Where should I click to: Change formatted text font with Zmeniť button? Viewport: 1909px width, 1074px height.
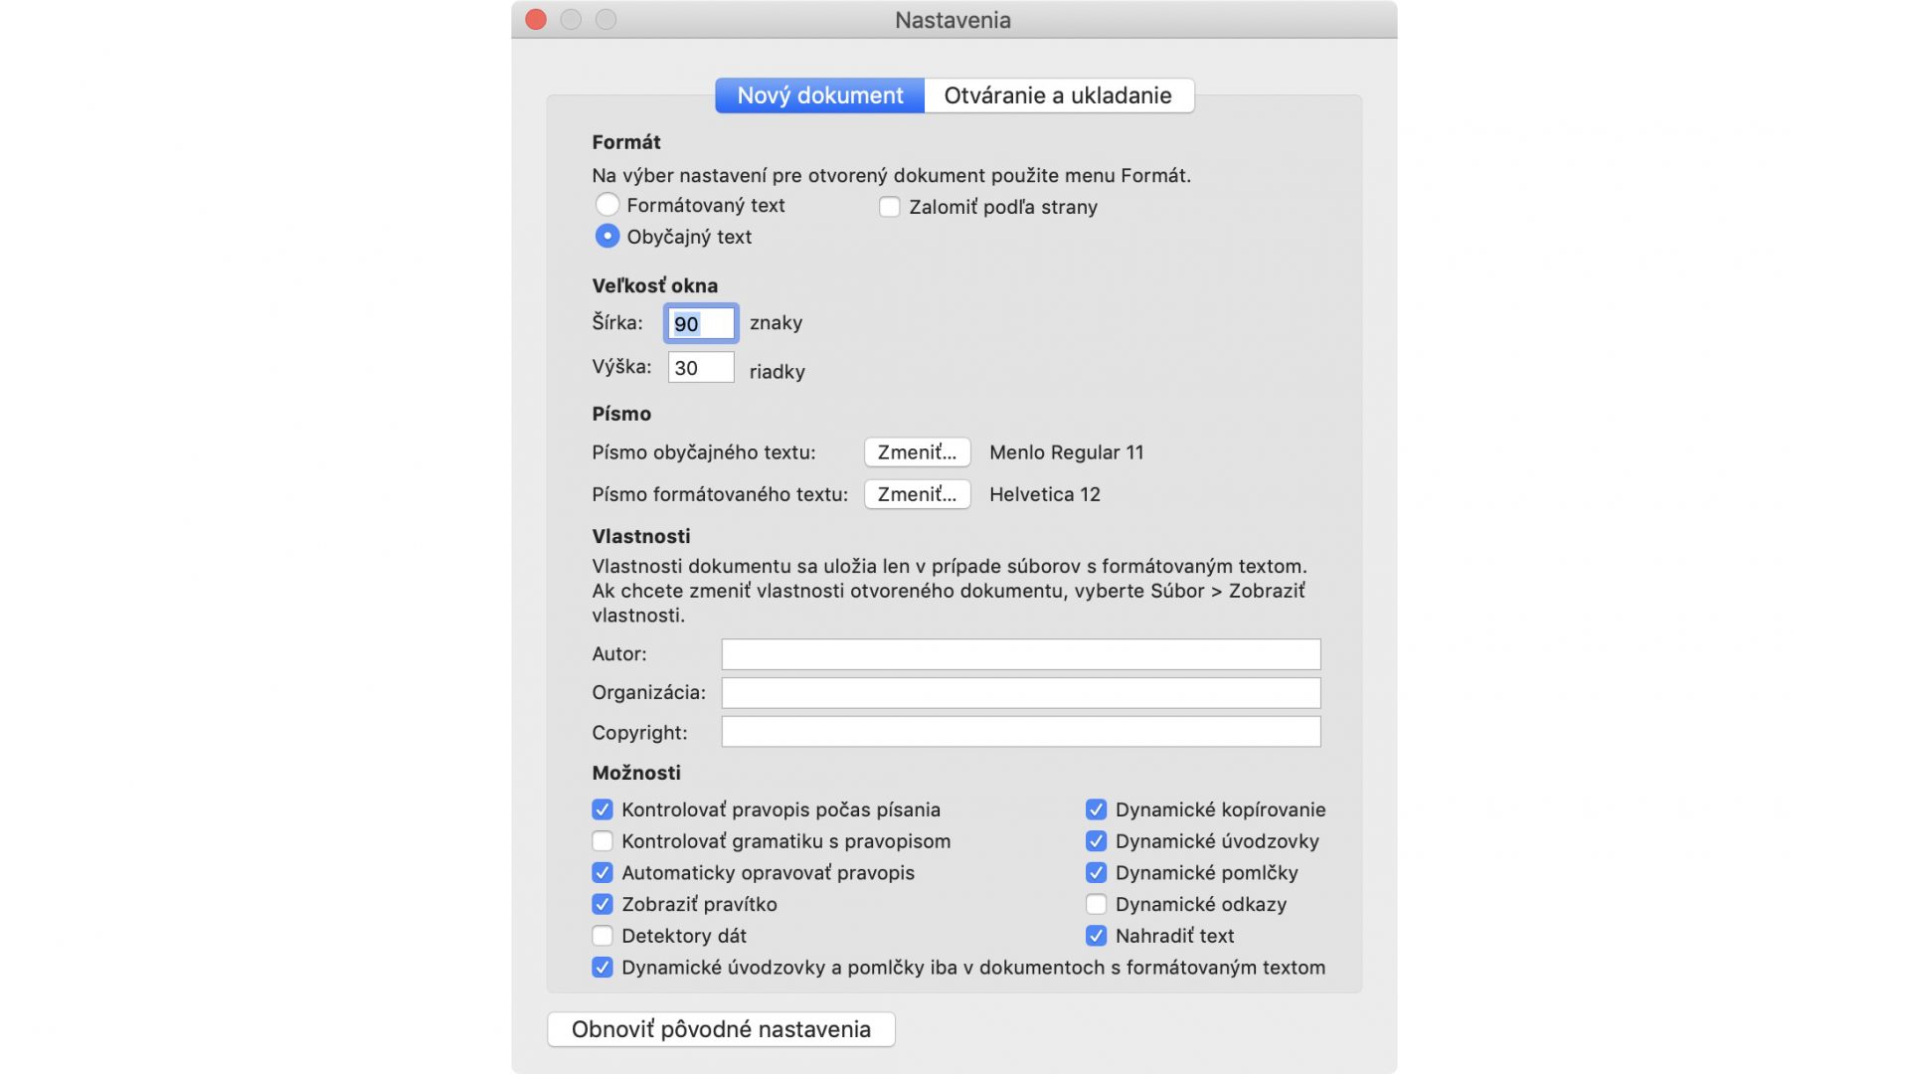pos(917,494)
